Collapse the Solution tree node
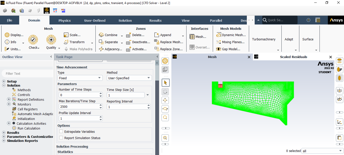The width and height of the screenshot is (344, 155). [4, 85]
